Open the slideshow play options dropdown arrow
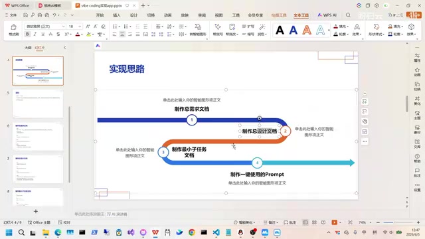Viewport: 425px width, 239px height. [x=340, y=222]
